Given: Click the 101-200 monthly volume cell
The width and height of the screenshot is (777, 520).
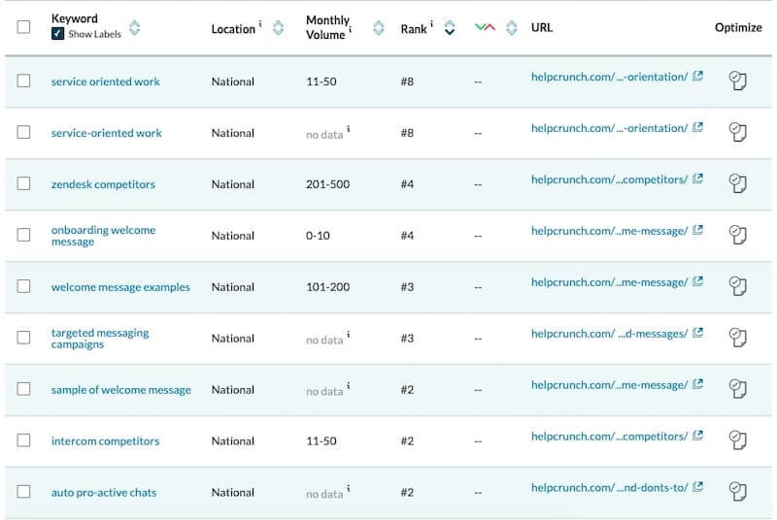Looking at the screenshot, I should pos(327,287).
